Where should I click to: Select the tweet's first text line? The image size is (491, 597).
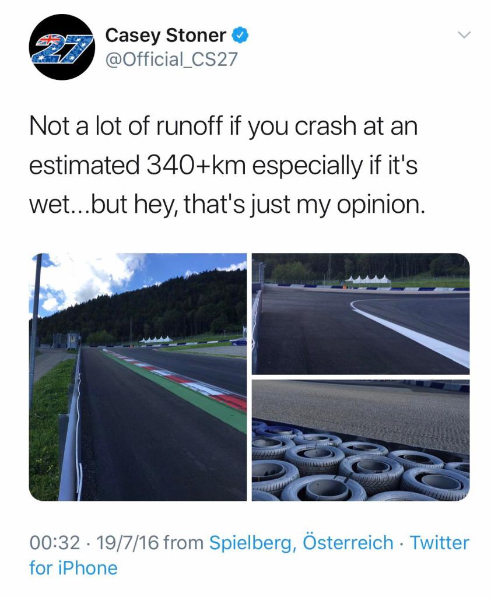point(223,127)
